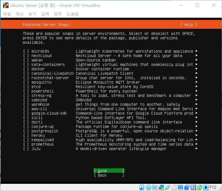222x191 pixels.
Task: Select the heroku snap checkbox
Action: [x=26, y=135]
